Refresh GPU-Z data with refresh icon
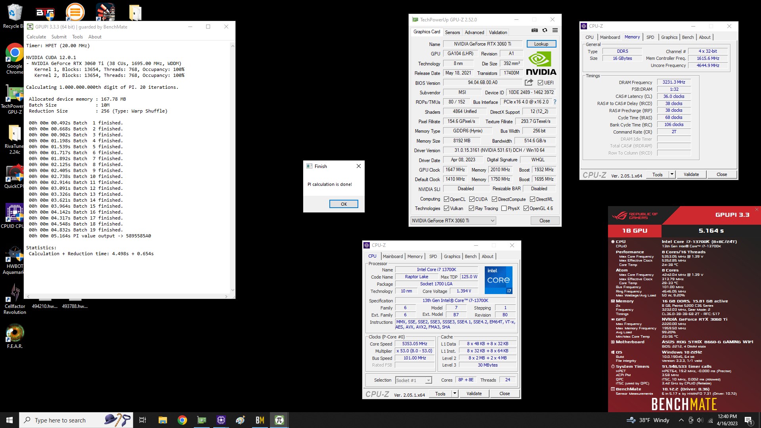This screenshot has height=428, width=761. point(545,31)
